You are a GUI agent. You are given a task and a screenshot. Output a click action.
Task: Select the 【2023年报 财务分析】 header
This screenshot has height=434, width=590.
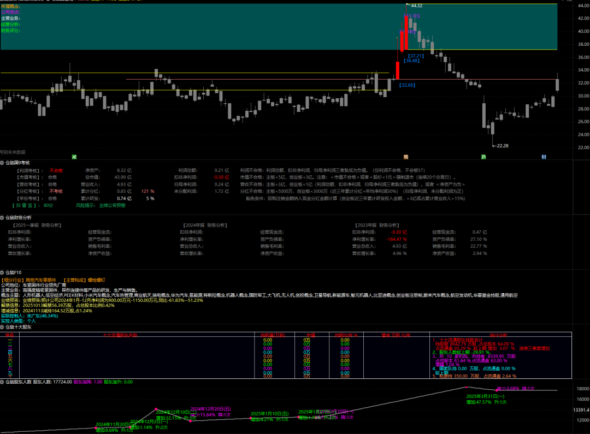[377, 225]
